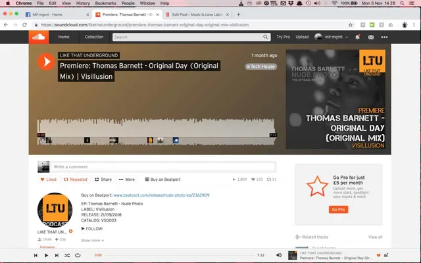This screenshot has width=421, height=263.
Task: Open the History menu
Action: coord(83,3)
